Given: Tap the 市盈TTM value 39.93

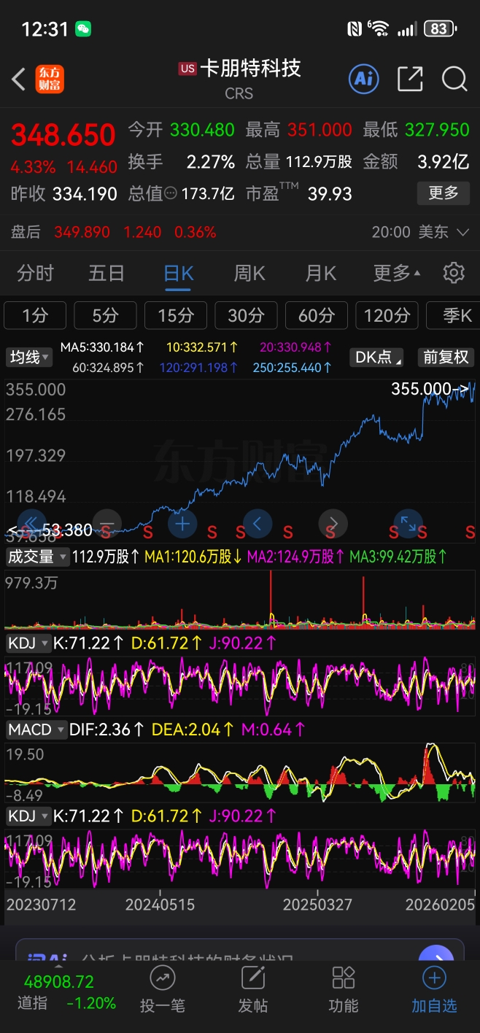Looking at the screenshot, I should pyautogui.click(x=330, y=194).
